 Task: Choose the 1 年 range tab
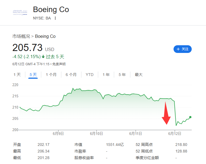(106, 75)
